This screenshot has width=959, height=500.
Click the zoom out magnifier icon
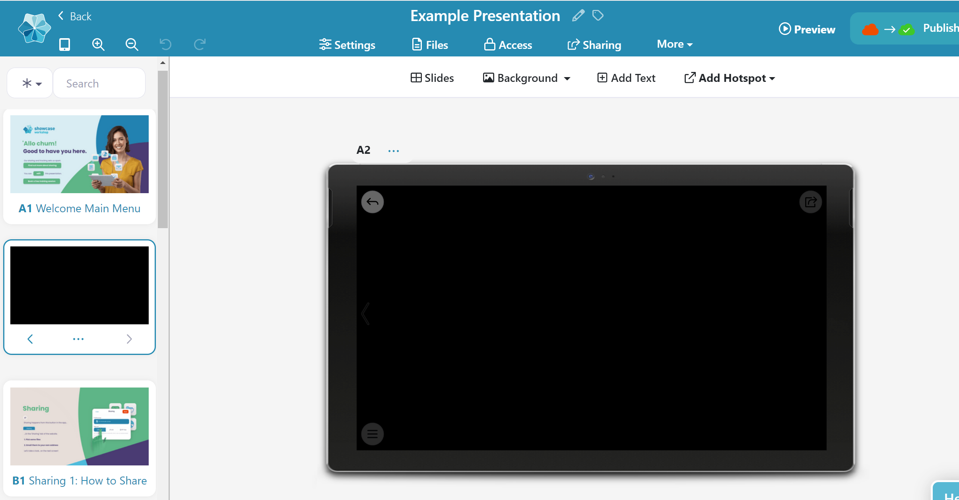click(x=132, y=44)
